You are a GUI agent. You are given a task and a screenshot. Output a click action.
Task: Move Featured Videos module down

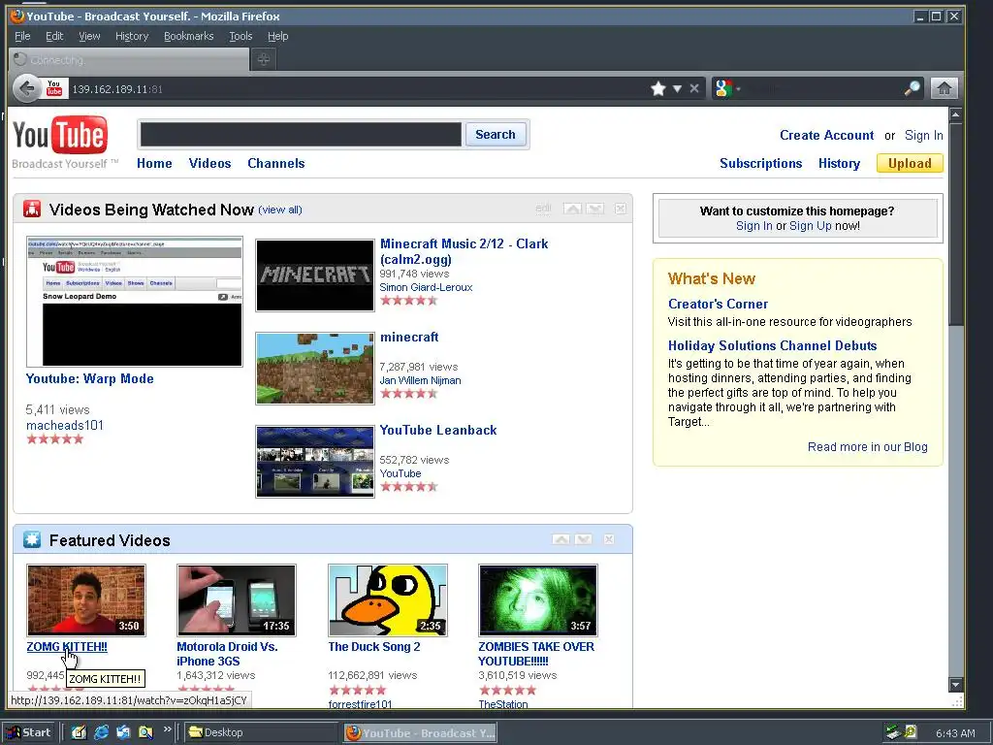(x=584, y=539)
